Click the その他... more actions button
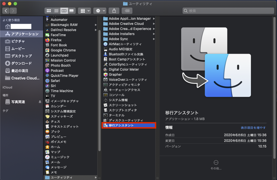The image size is (277, 180). (216, 165)
